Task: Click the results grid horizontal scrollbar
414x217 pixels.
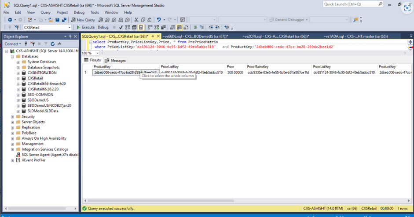Action: point(161,201)
